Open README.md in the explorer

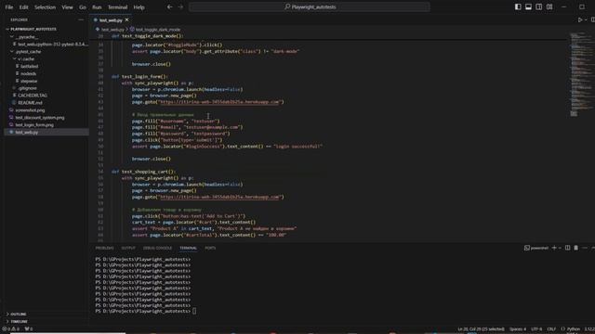(x=30, y=103)
